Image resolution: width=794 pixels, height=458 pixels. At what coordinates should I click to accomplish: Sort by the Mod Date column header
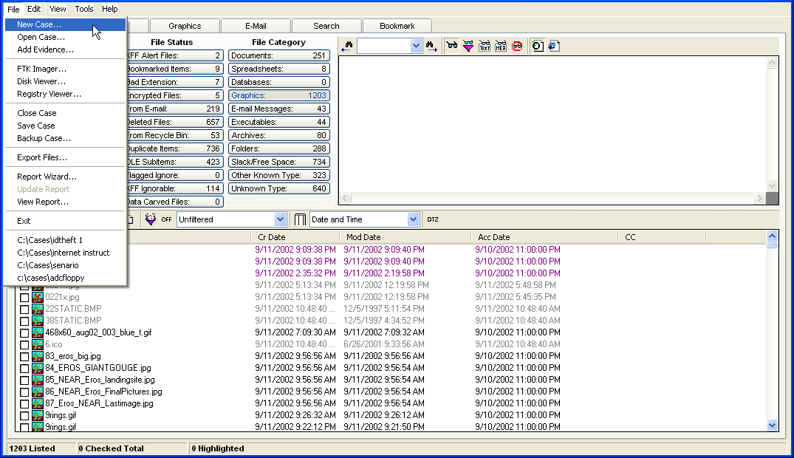click(405, 237)
